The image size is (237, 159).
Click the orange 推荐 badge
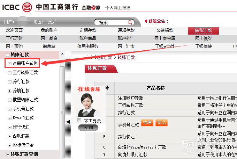(147, 122)
